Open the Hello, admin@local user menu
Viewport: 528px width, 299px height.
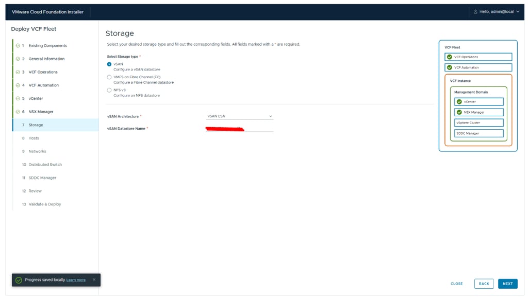[497, 12]
